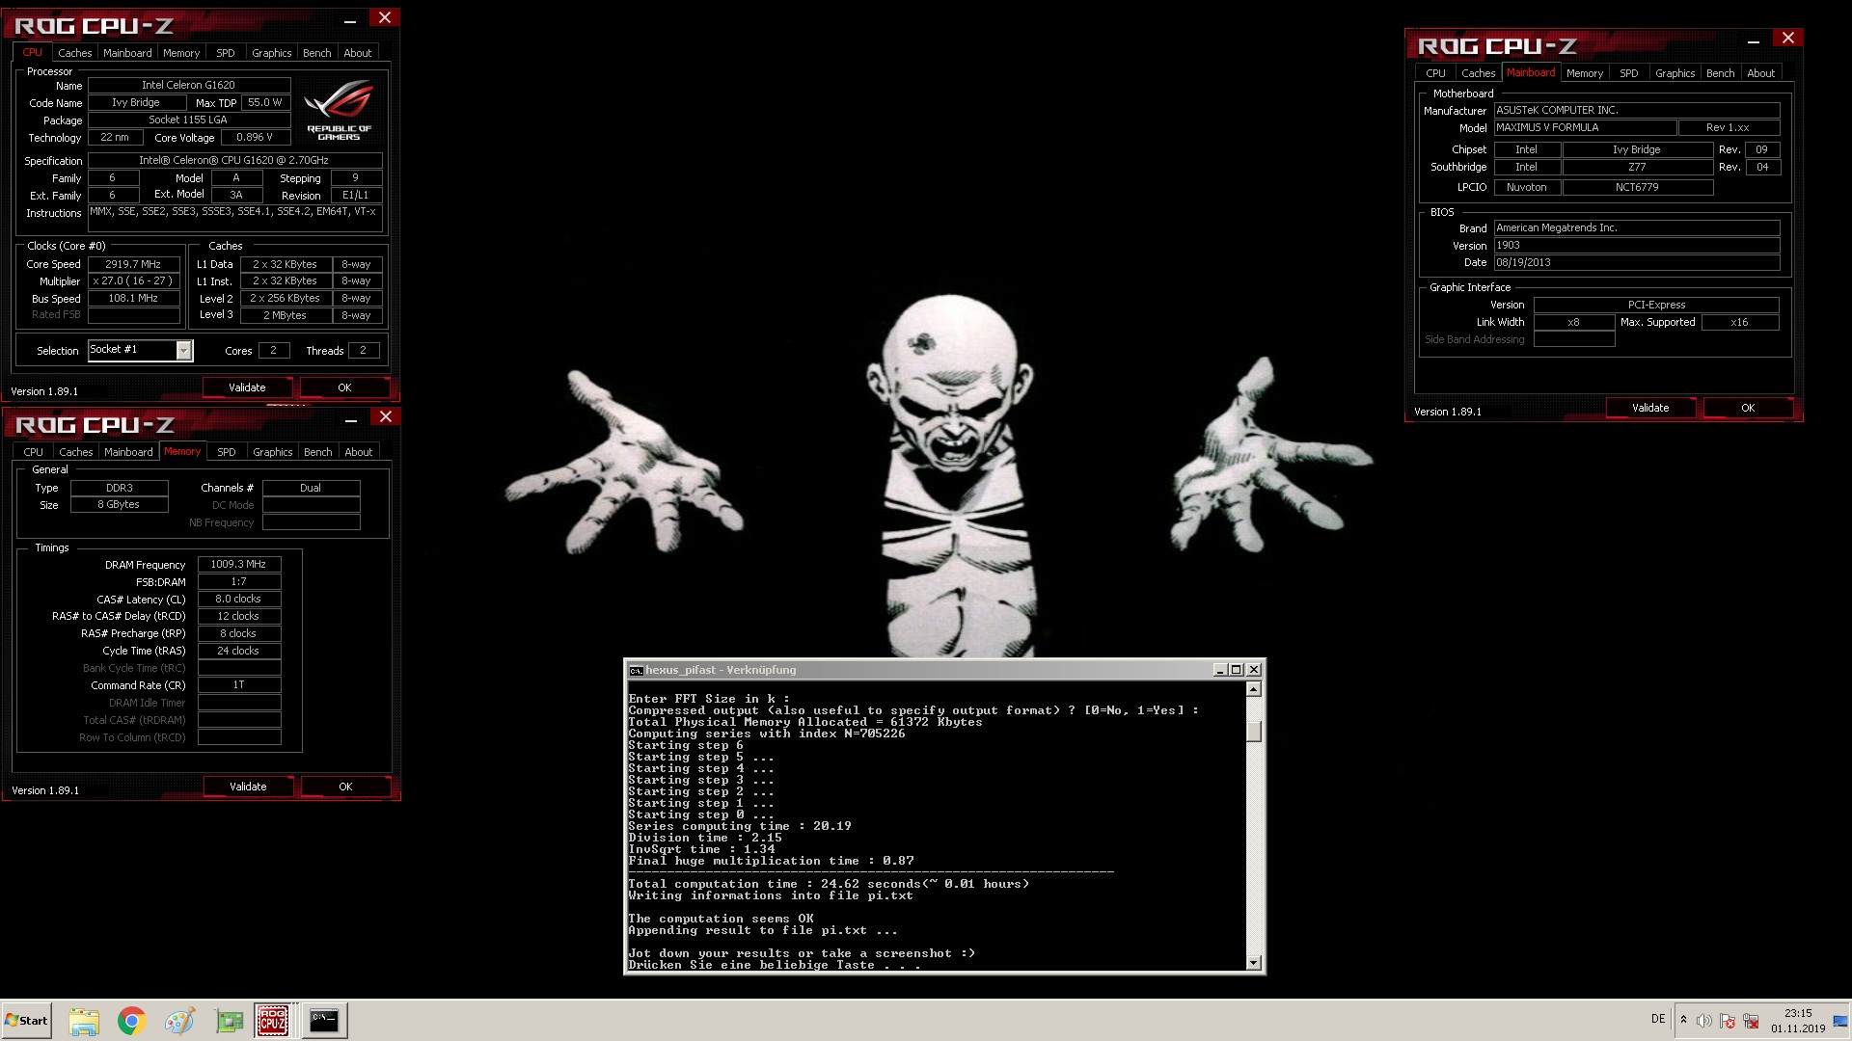Image resolution: width=1852 pixels, height=1041 pixels.
Task: Open About tab in Memory window
Action: coord(358,452)
